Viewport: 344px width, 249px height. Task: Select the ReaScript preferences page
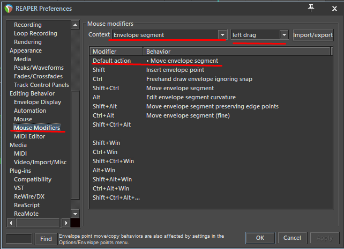coord(27,205)
